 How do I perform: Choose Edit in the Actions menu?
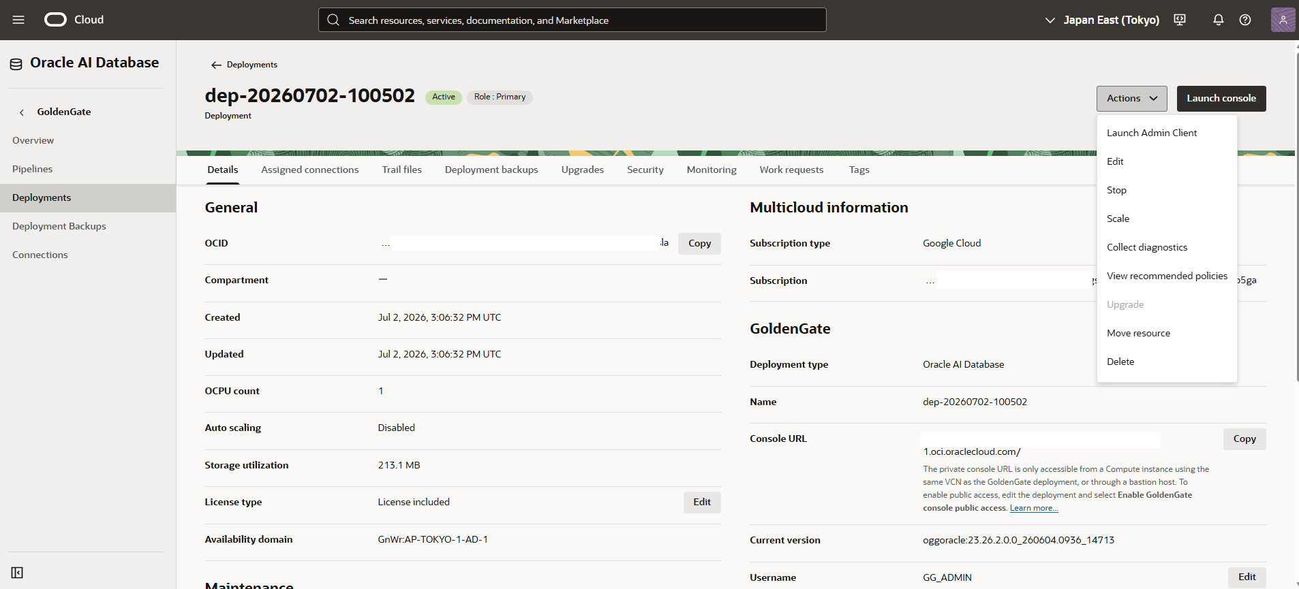click(x=1167, y=161)
